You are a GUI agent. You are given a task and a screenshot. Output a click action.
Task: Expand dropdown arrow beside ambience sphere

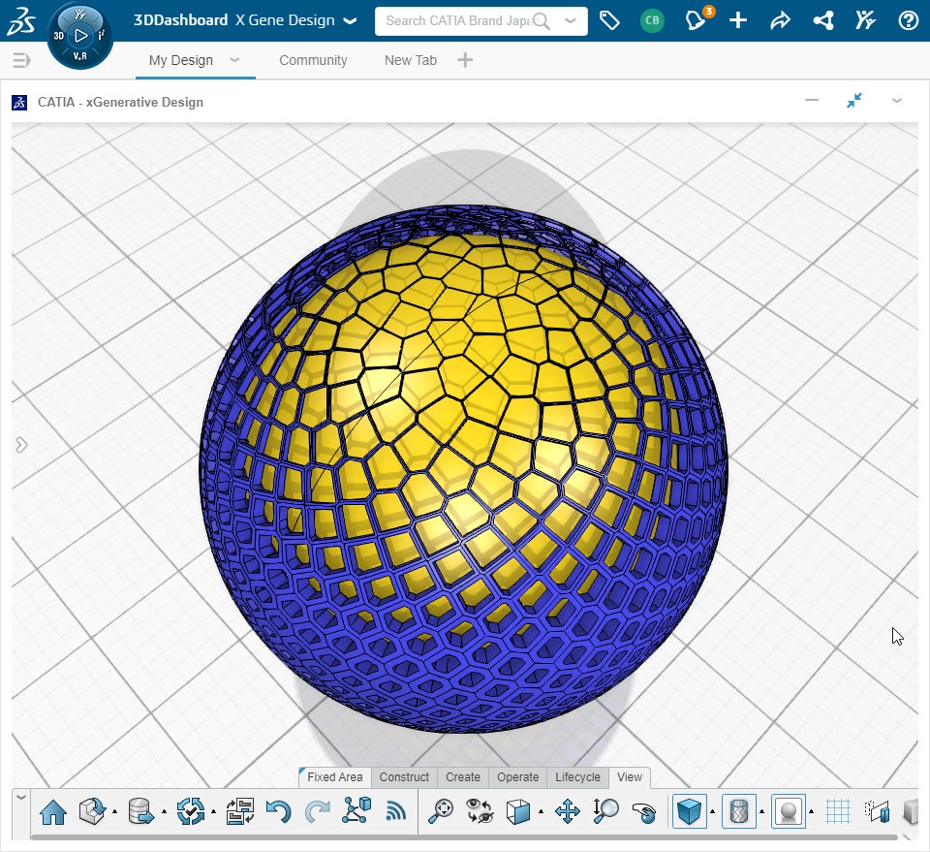811,811
